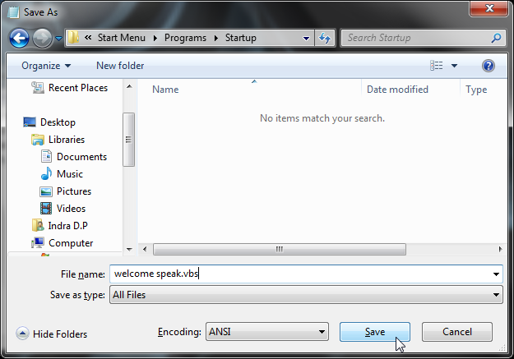Select Startup in the breadcrumb path
Screen dimensions: 514x359
pyautogui.click(x=241, y=38)
